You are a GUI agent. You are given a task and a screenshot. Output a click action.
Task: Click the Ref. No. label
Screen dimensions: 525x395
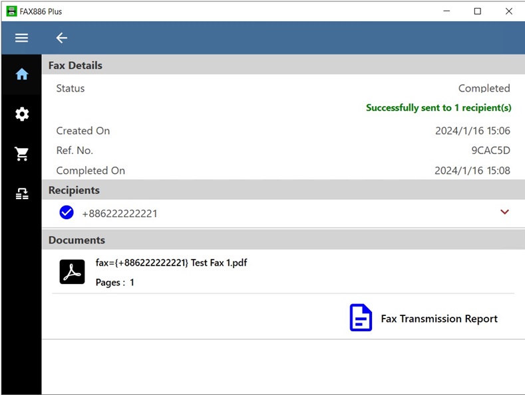tap(75, 151)
